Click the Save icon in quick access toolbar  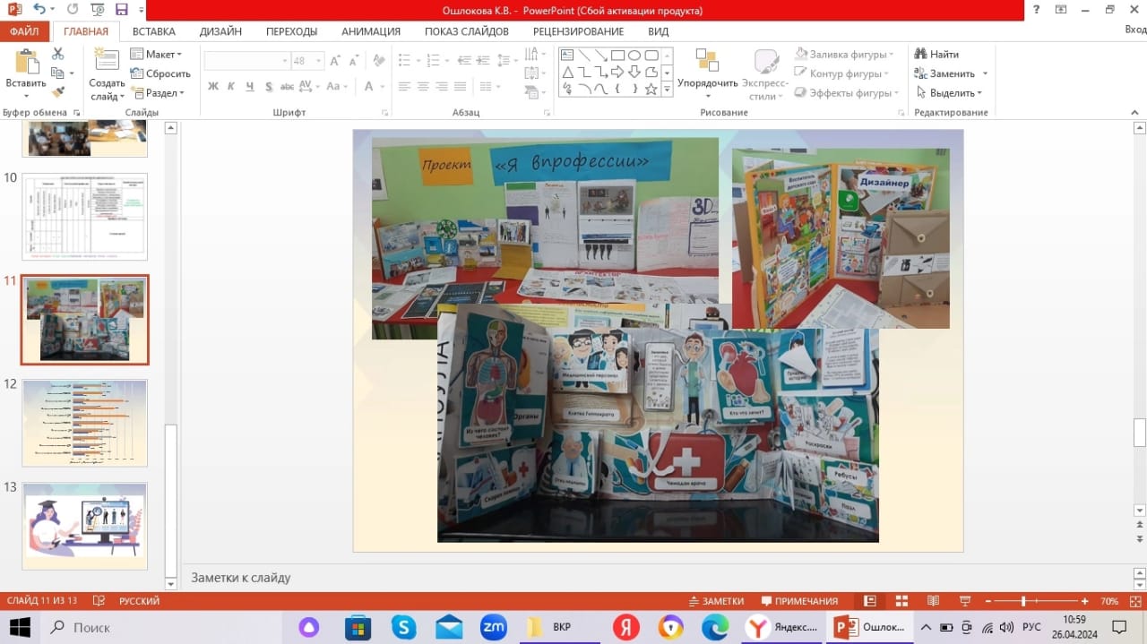pos(122,10)
